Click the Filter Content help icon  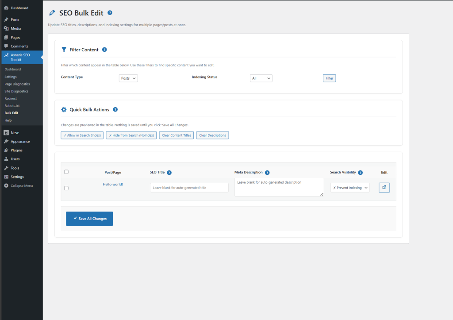104,50
